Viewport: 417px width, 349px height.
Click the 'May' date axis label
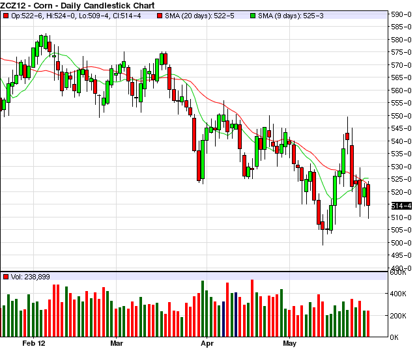(x=289, y=343)
